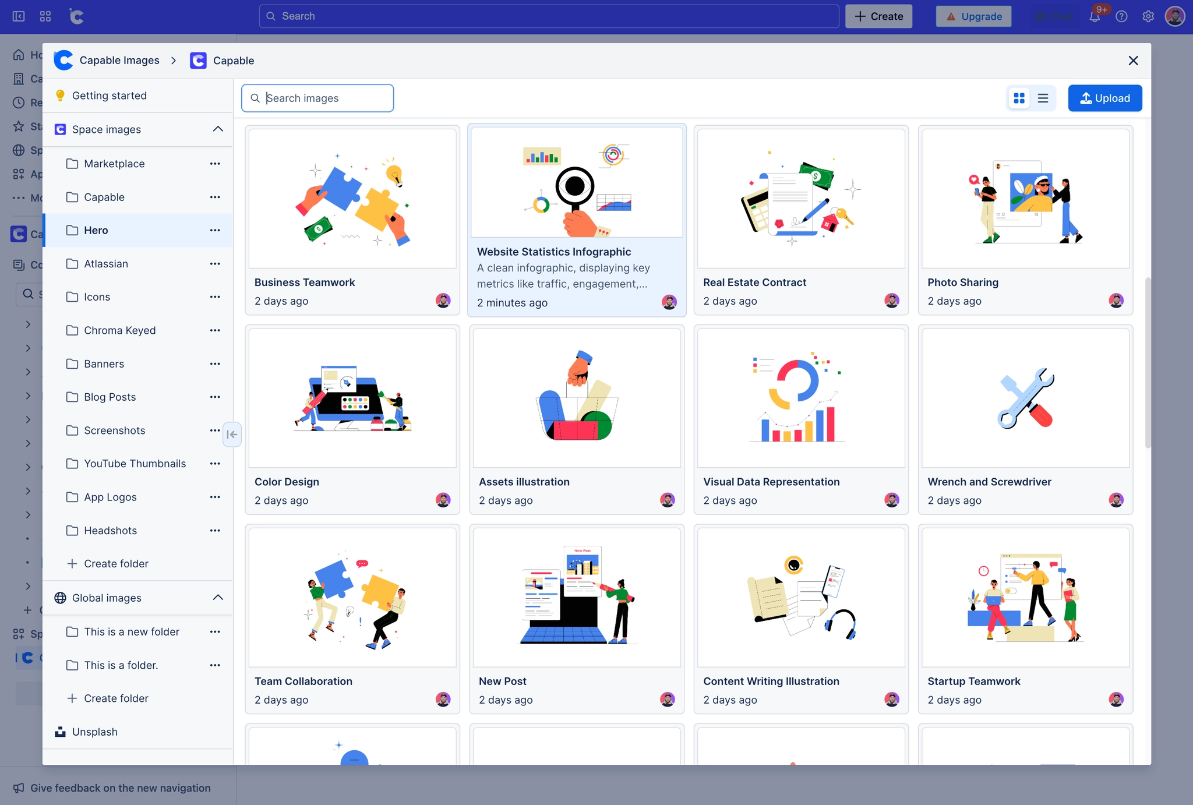Collapse the sidebar panel with arrow handle
Screen dimensions: 1193x805
click(x=232, y=435)
